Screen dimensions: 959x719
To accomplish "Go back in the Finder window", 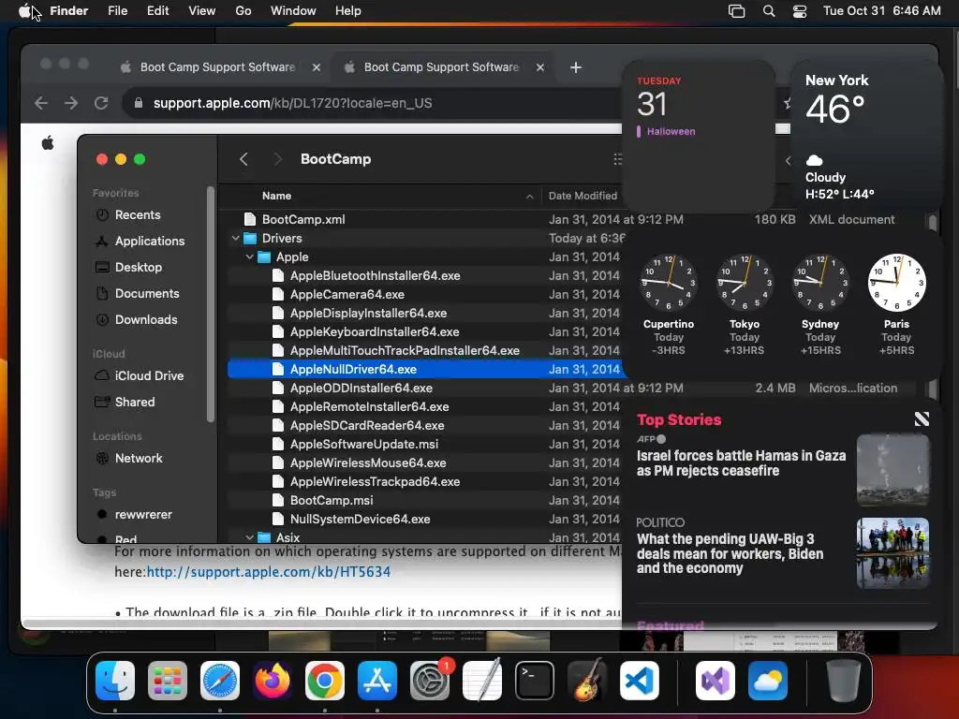I will (243, 159).
